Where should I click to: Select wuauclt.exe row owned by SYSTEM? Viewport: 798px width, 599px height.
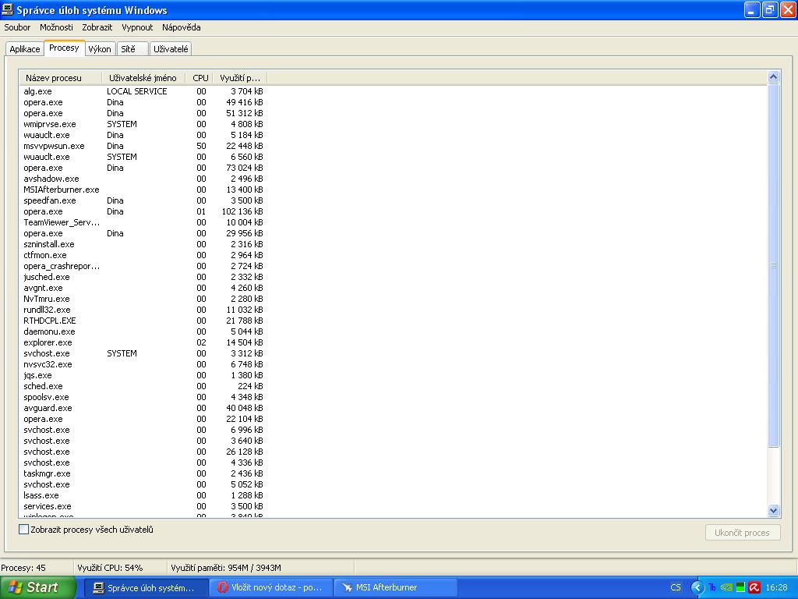pyautogui.click(x=143, y=157)
